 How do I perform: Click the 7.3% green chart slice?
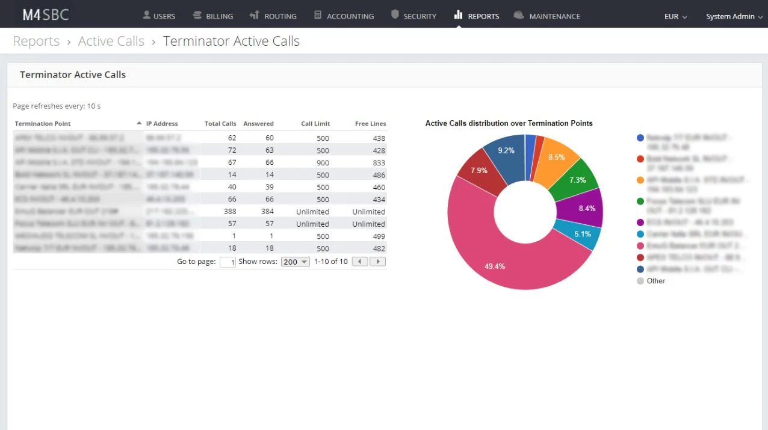click(x=577, y=180)
